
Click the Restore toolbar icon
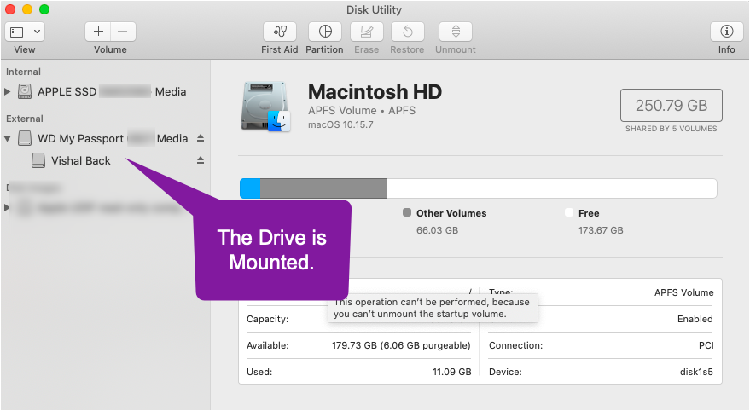408,32
